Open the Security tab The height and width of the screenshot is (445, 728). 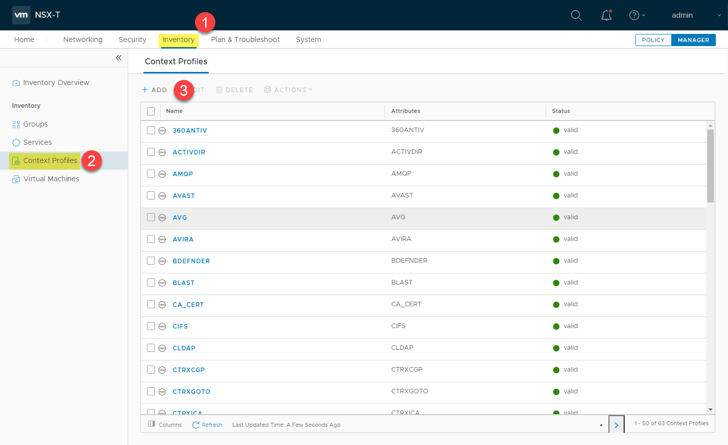[x=132, y=39]
